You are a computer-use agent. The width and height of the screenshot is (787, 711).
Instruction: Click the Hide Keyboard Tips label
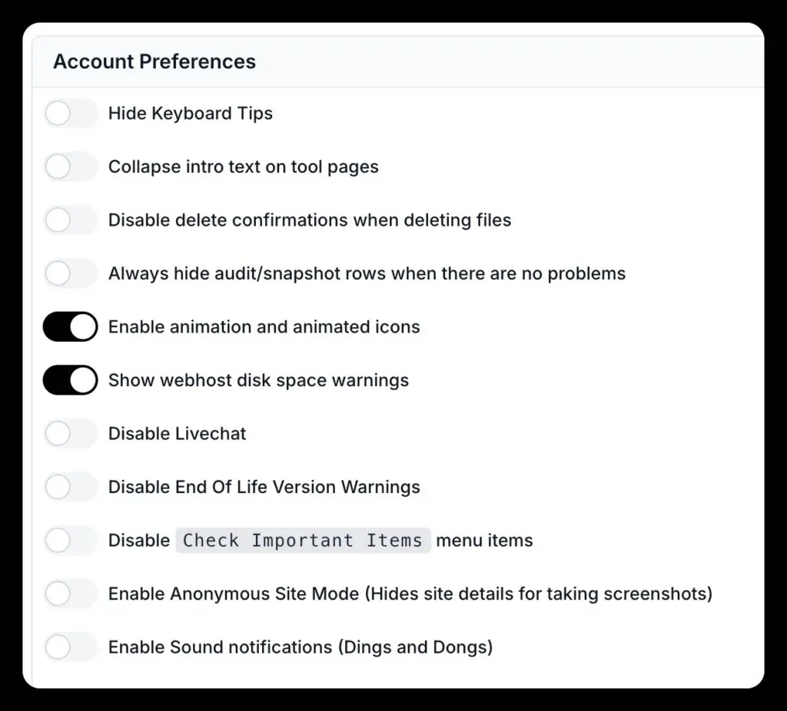(191, 113)
